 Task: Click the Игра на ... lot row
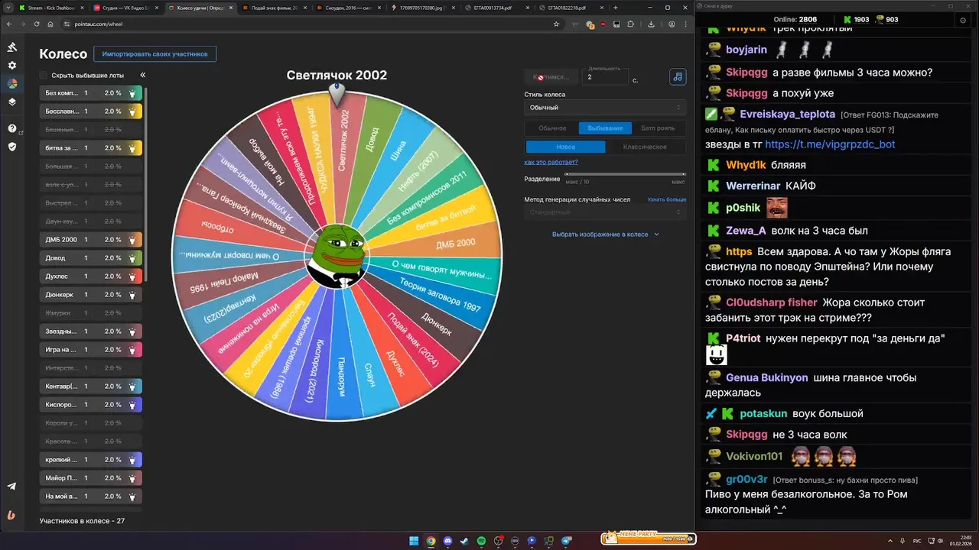coord(90,350)
